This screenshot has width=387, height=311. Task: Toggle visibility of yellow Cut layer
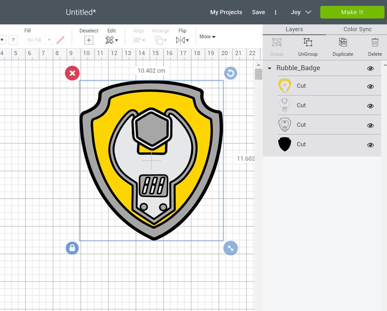(x=370, y=86)
